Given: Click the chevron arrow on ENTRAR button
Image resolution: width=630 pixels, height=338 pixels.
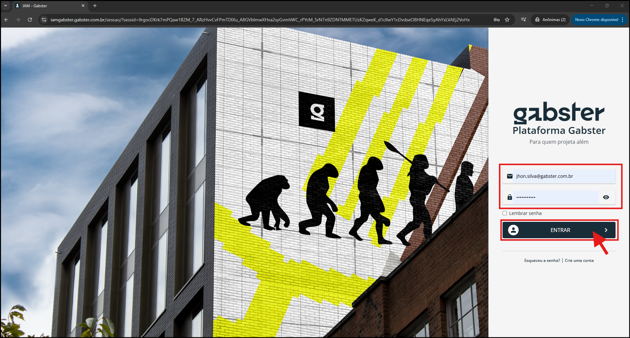Looking at the screenshot, I should 606,230.
